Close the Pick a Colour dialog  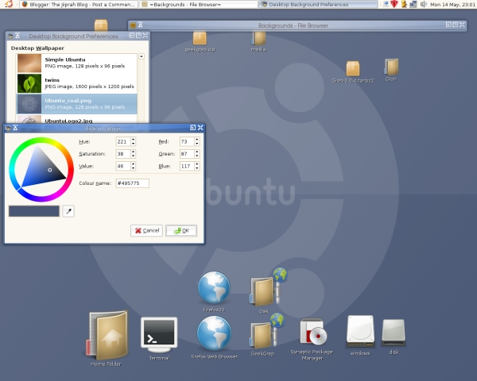coord(200,128)
